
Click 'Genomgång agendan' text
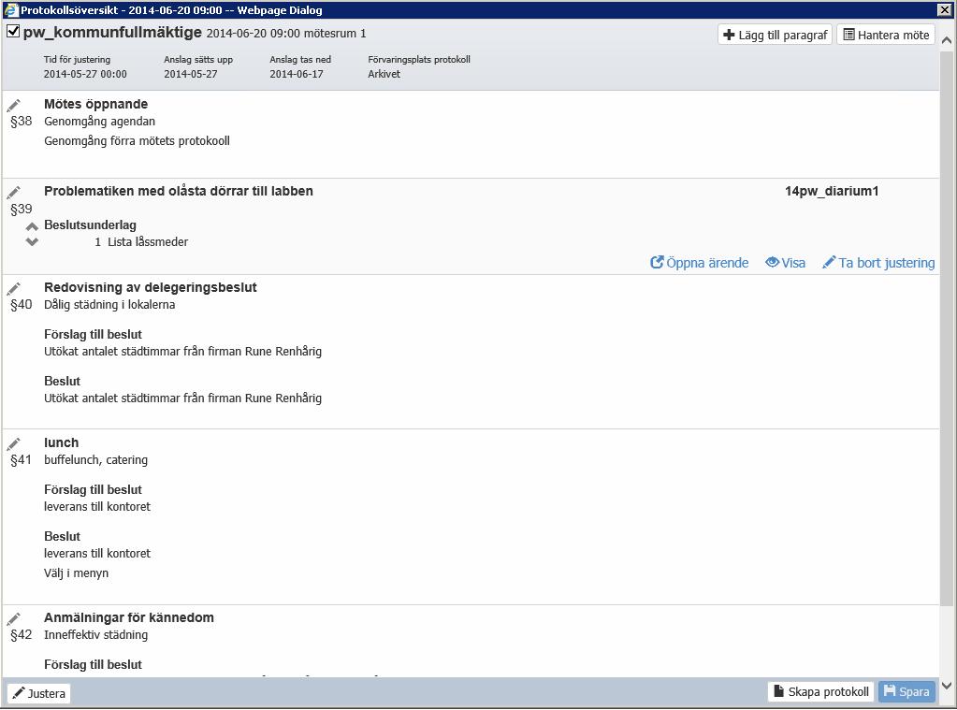(99, 122)
